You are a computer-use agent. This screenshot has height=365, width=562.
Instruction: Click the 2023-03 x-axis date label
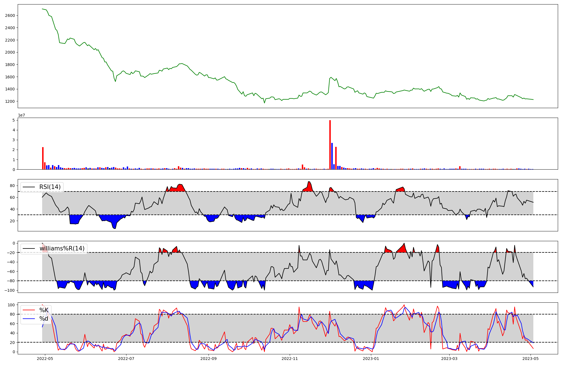(449, 359)
